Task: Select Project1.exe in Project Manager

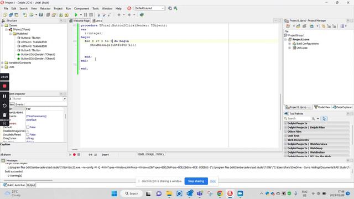Action: (x=301, y=39)
